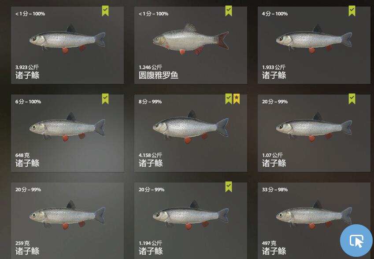The image size is (374, 259).
Task: Open the 1.933 公斤 诸子鲦 fish picture
Action: point(314,39)
